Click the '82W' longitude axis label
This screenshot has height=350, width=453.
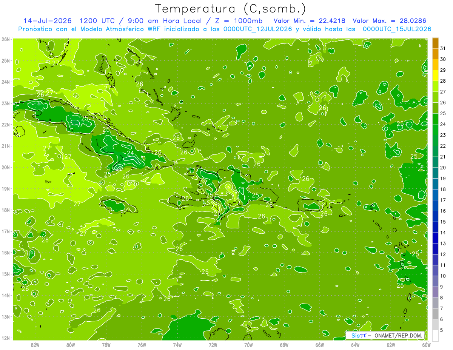[35, 344]
